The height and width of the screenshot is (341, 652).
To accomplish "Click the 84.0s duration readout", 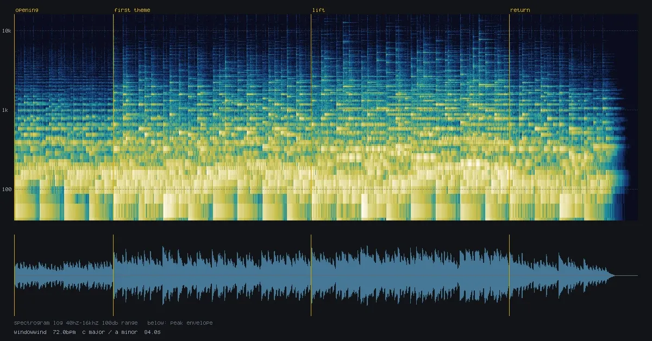I will [x=152, y=332].
